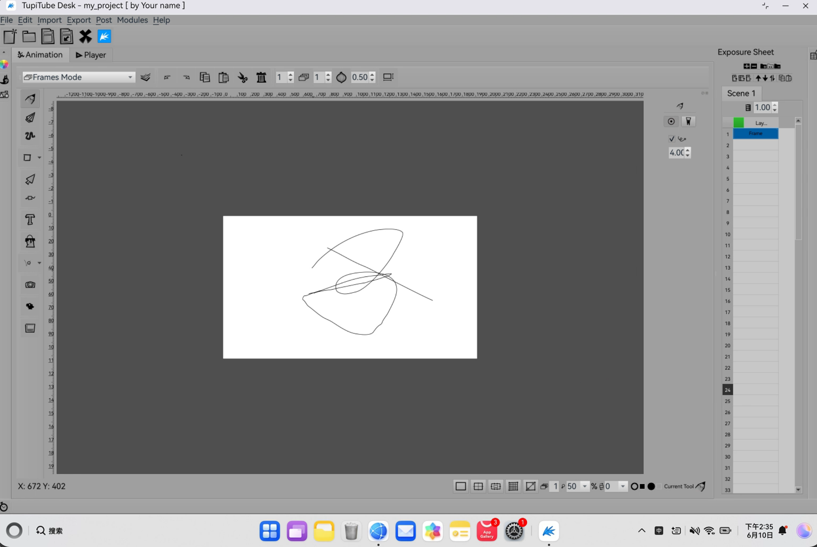Image resolution: width=817 pixels, height=547 pixels.
Task: Expand the rectangle shapes tool submenu arrow
Action: tap(39, 158)
